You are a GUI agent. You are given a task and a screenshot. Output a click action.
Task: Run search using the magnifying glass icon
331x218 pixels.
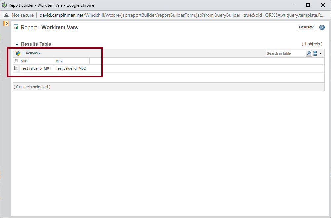[x=308, y=53]
